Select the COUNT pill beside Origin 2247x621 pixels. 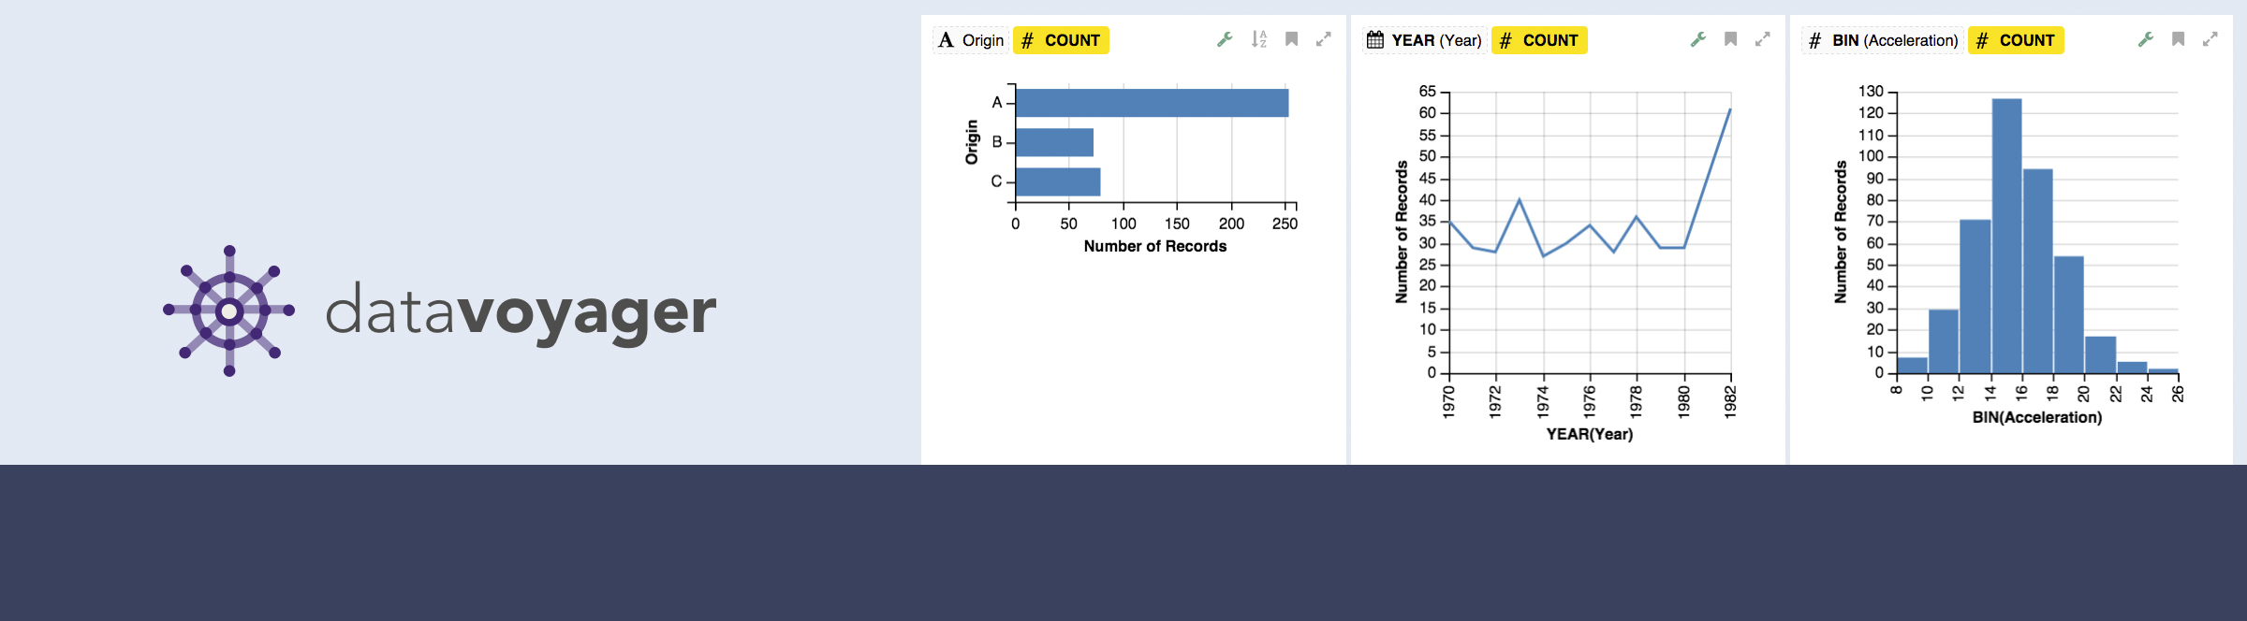pyautogui.click(x=1061, y=40)
